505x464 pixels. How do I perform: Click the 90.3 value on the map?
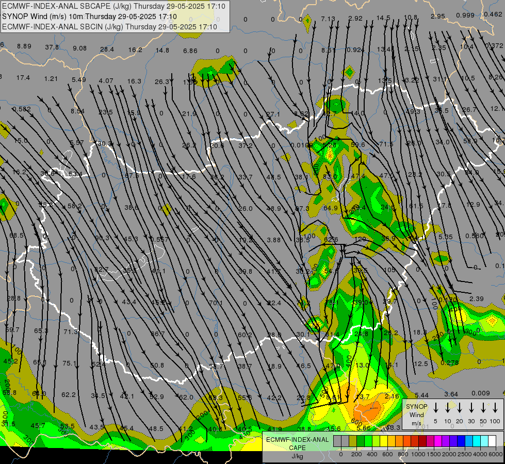[x=102, y=238]
